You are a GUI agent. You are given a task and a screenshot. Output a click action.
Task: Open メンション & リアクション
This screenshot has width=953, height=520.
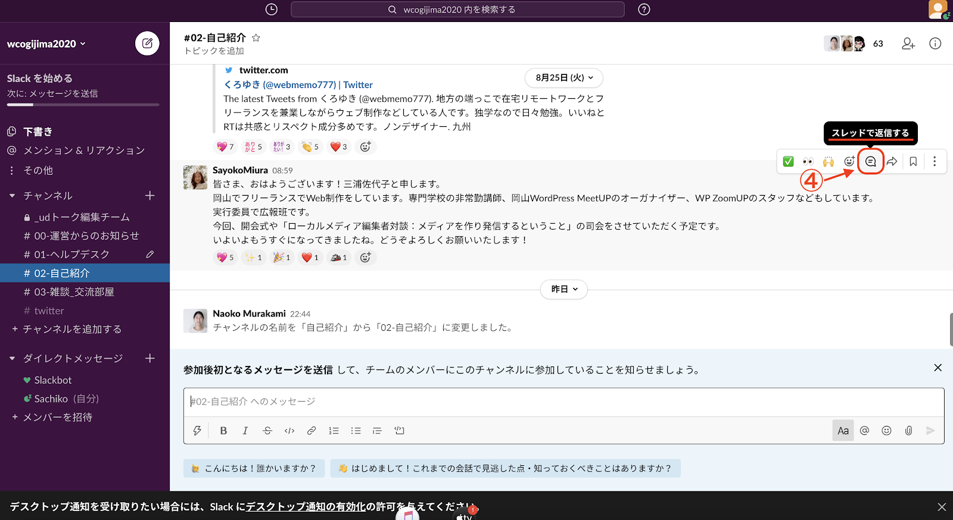pos(85,151)
